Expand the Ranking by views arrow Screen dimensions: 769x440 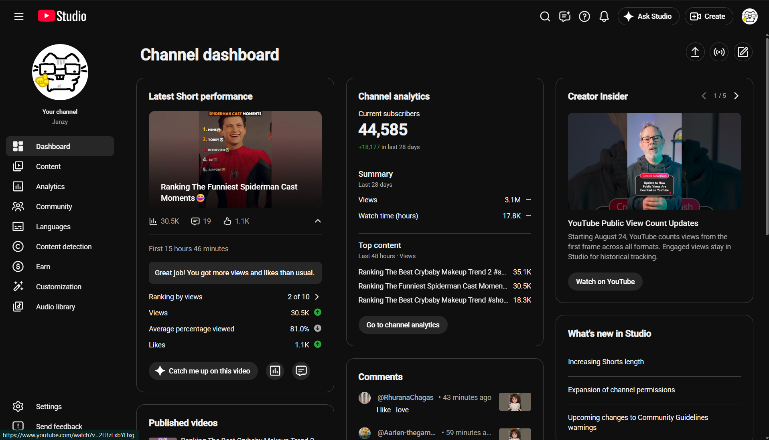[x=317, y=297]
